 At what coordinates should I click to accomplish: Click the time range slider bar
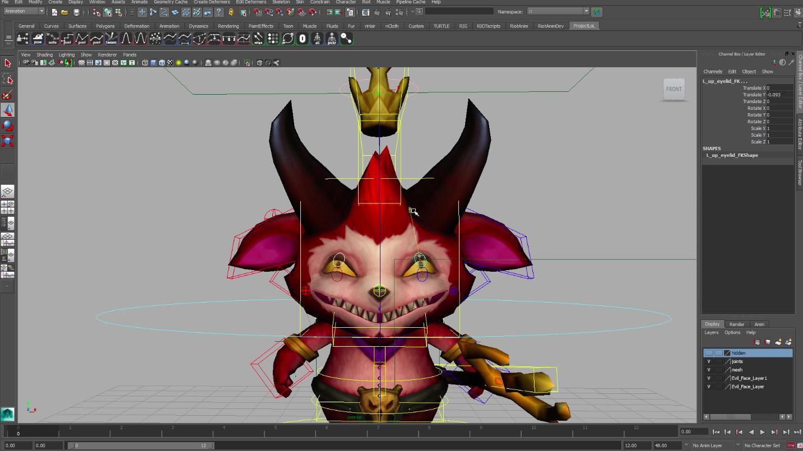140,445
